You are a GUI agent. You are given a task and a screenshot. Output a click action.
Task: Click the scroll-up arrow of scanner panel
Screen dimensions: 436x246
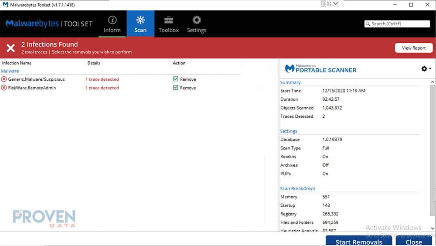tap(433, 82)
